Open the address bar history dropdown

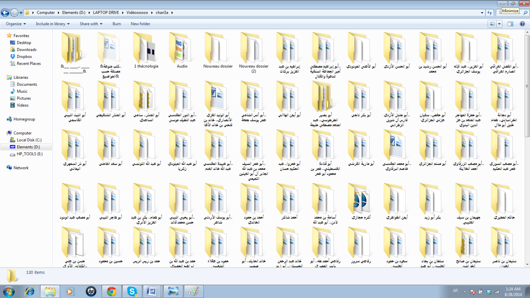coord(482,13)
